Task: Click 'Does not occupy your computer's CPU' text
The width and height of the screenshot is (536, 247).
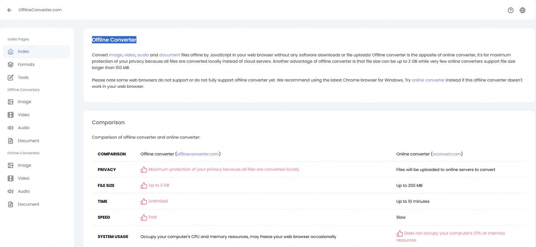Action: [451, 237]
